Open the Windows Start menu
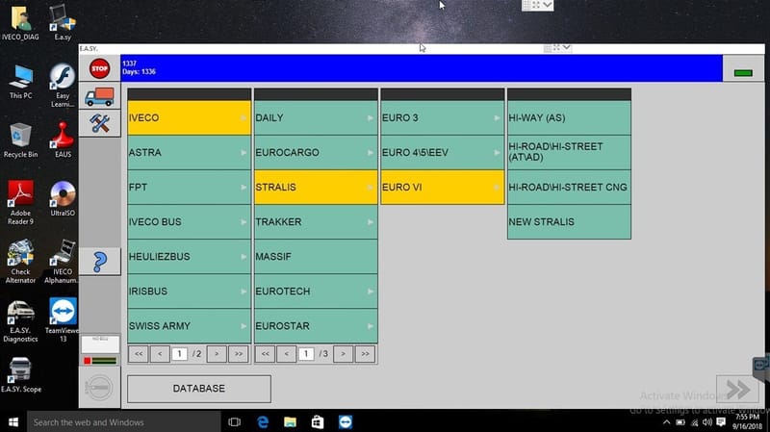 [x=13, y=422]
